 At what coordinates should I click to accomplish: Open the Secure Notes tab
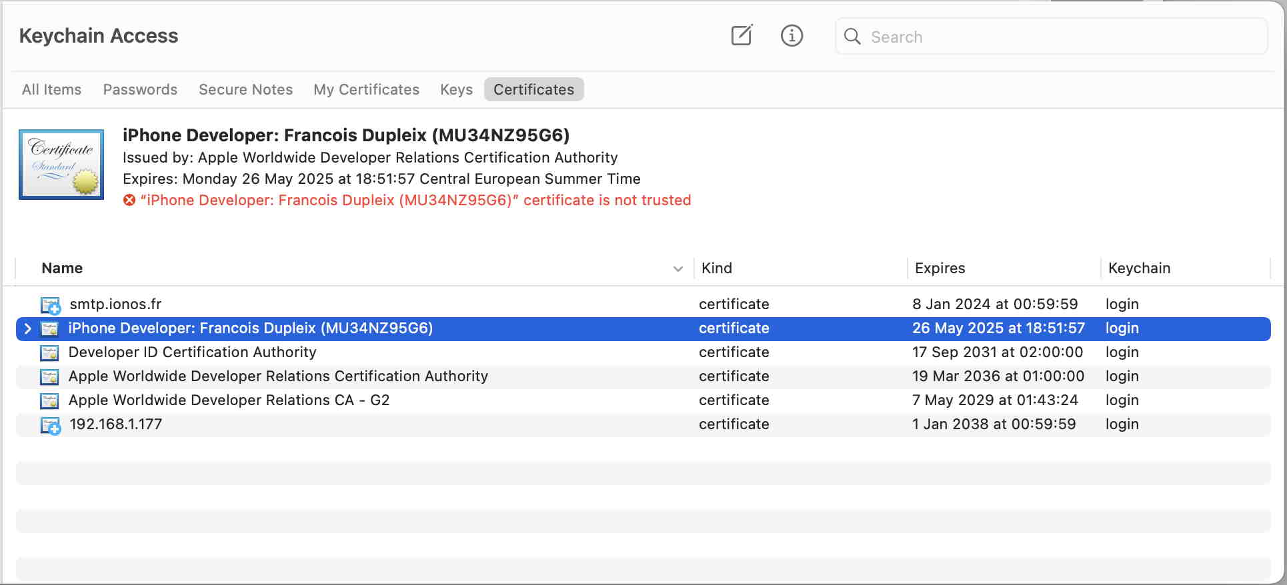pyautogui.click(x=245, y=89)
